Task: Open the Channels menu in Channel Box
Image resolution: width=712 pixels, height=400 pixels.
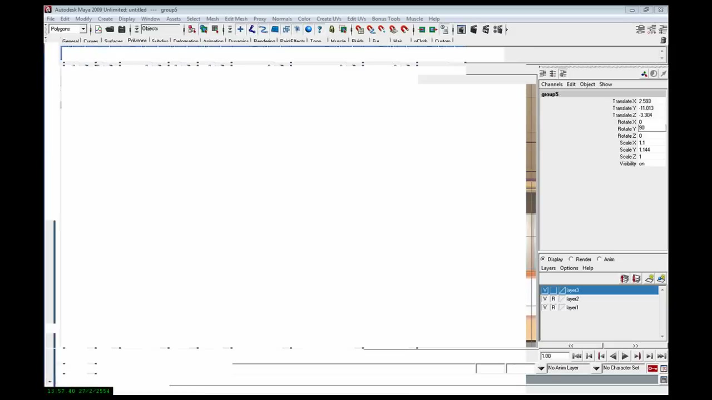Action: [552, 84]
